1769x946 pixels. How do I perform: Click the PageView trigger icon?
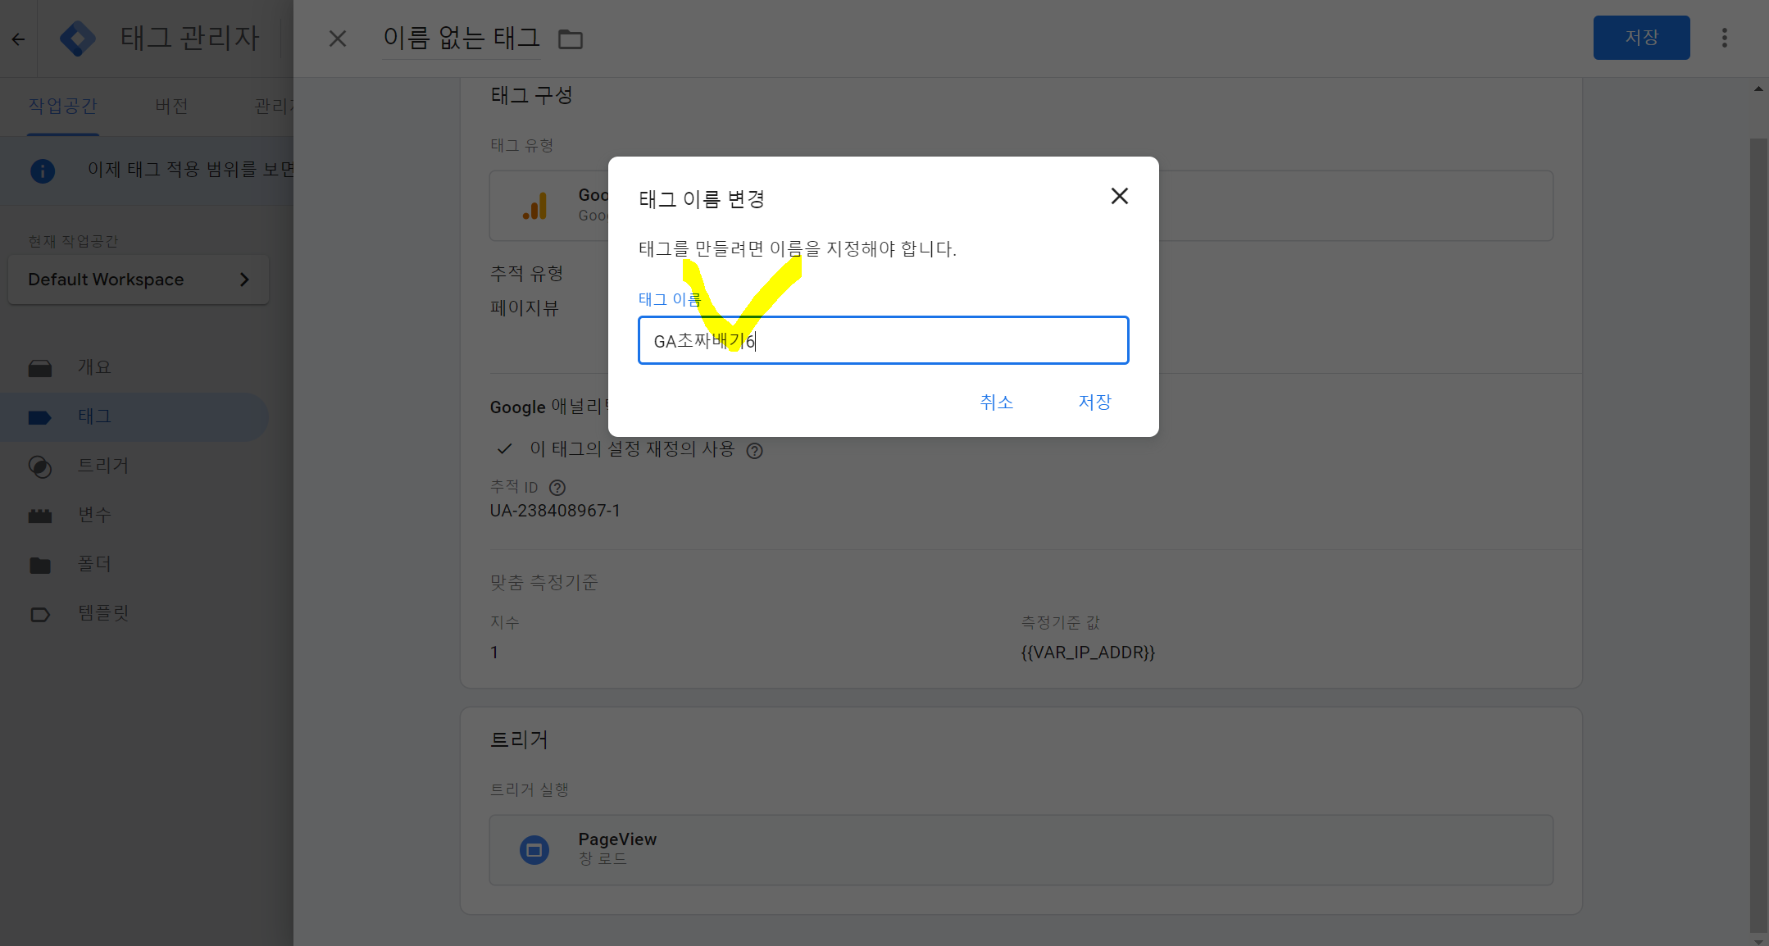tap(534, 850)
